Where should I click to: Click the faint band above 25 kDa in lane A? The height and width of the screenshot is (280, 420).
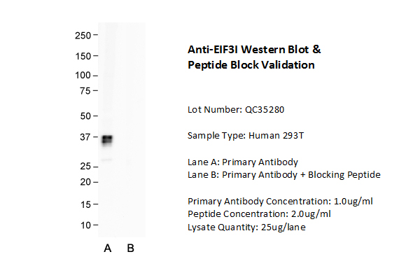pos(107,160)
